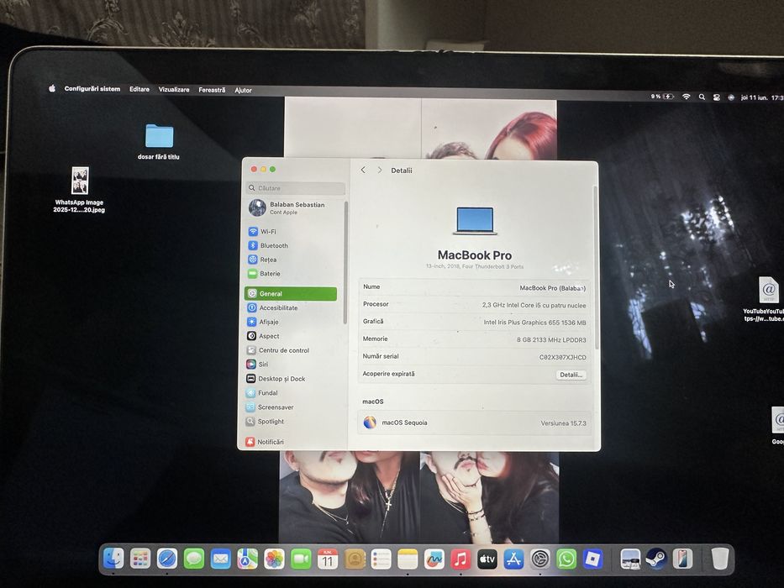This screenshot has height=588, width=784.
Task: Open Calendar from the Dock
Action: (x=328, y=559)
